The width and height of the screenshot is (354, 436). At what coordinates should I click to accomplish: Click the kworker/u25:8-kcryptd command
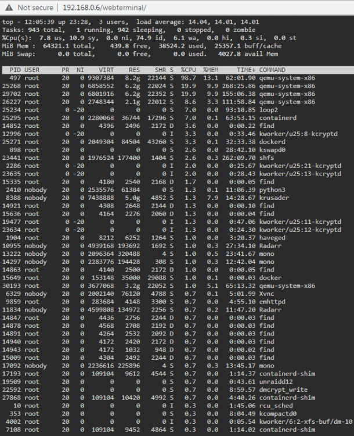(298, 134)
